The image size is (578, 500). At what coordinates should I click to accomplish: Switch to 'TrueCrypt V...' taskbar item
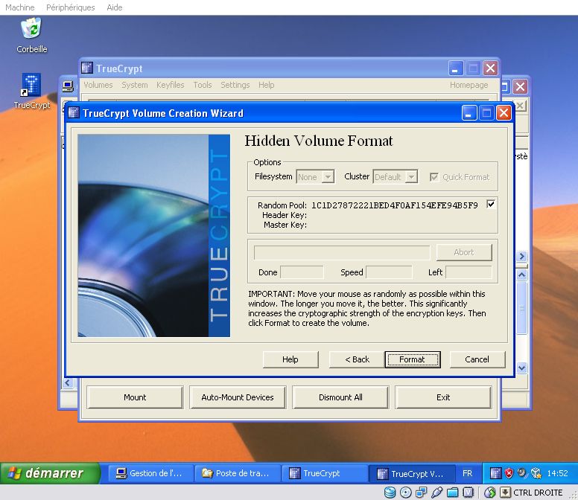coord(412,473)
